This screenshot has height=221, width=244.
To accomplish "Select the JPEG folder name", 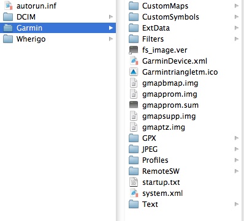I will click(x=150, y=149).
